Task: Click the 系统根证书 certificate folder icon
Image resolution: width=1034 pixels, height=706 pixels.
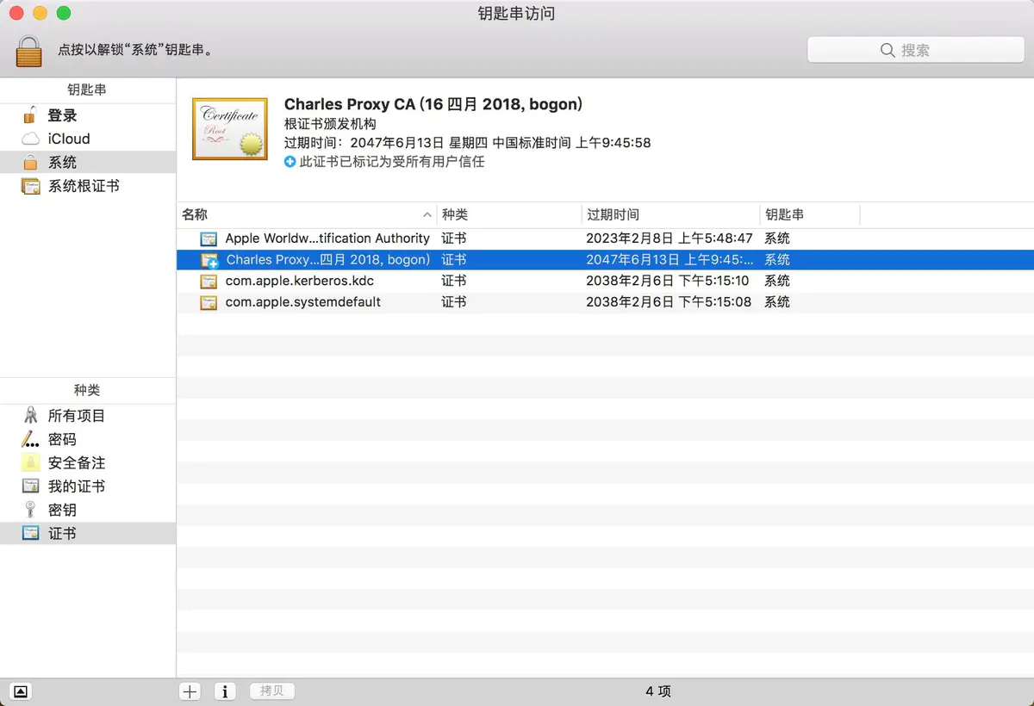Action: coord(30,185)
